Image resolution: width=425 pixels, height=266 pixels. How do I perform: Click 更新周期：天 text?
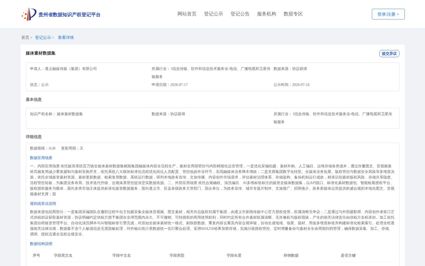(x=72, y=148)
